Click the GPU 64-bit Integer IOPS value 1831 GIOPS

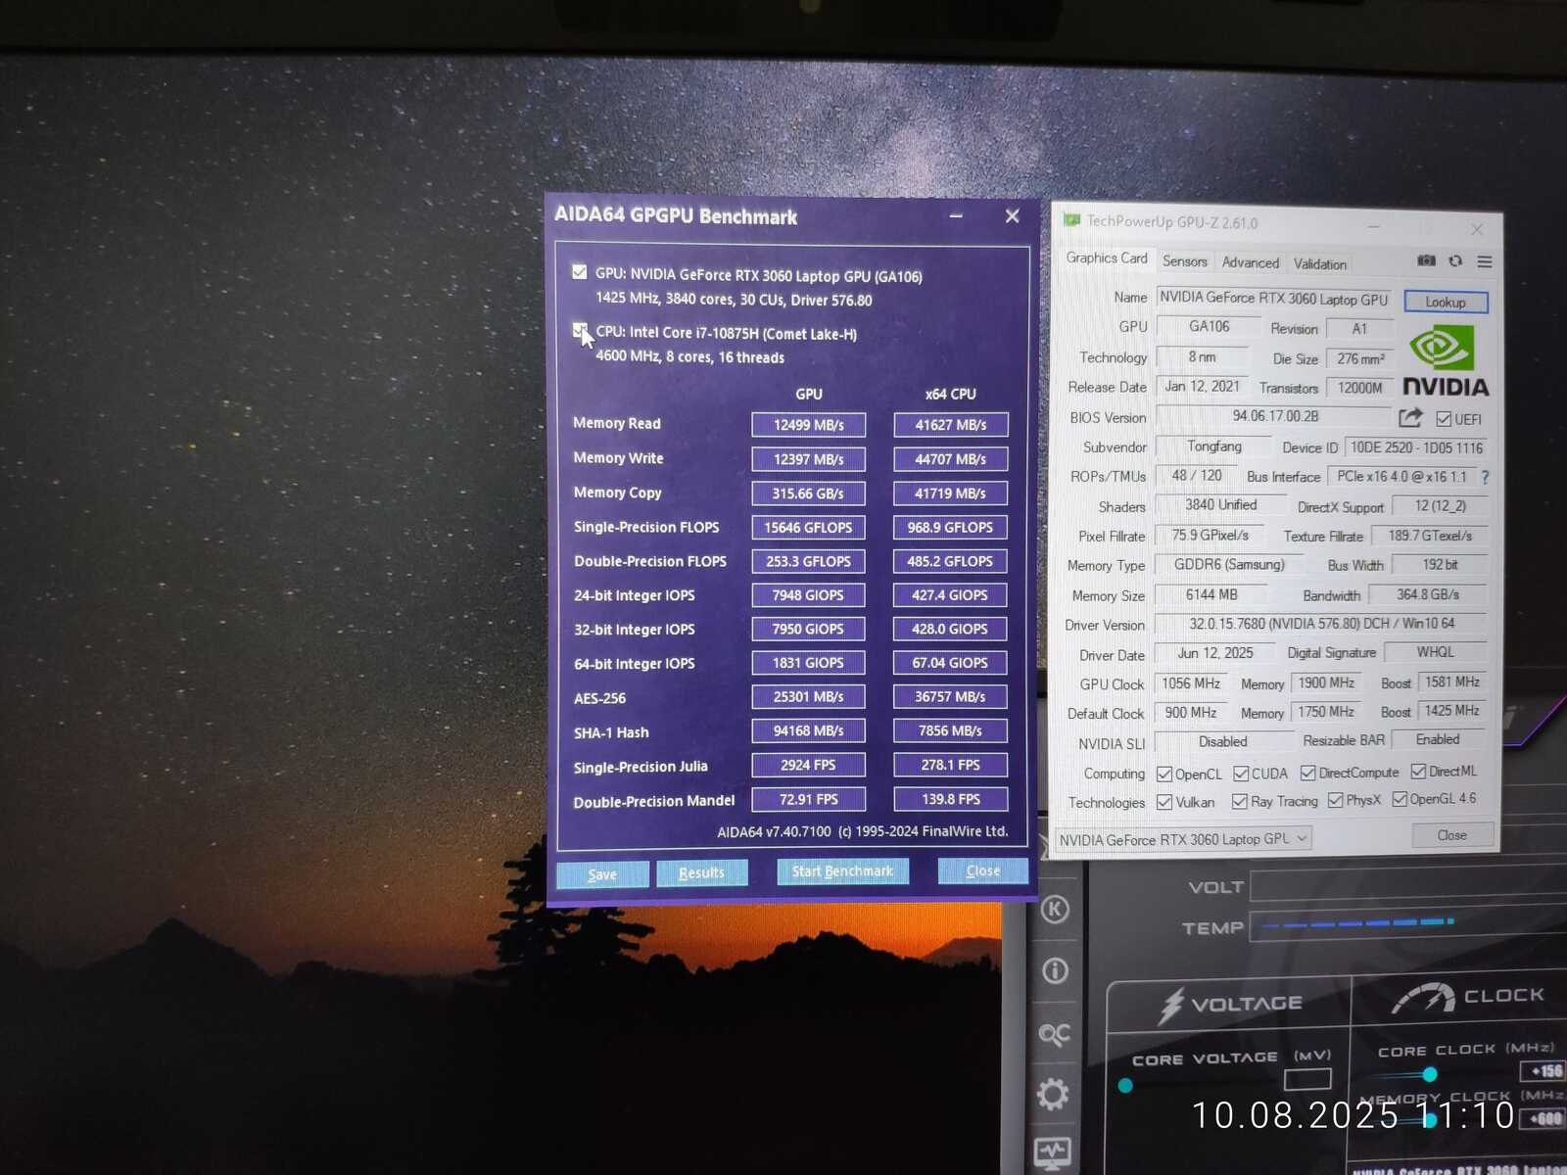point(809,663)
